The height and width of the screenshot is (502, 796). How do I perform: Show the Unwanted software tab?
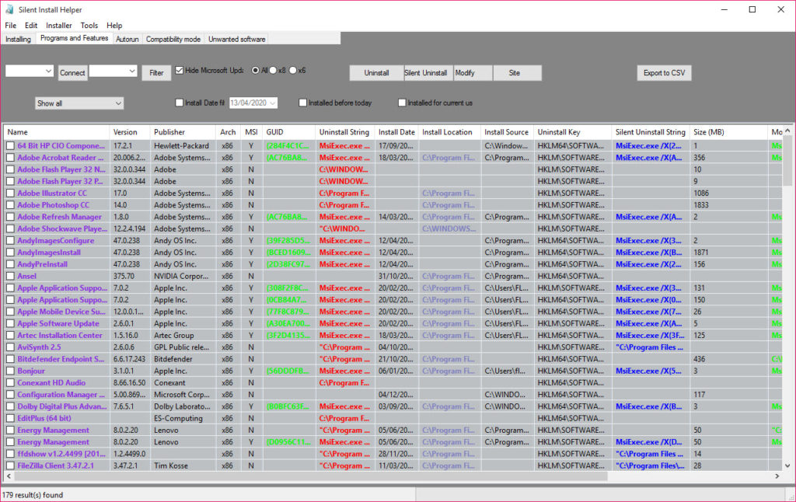click(236, 39)
